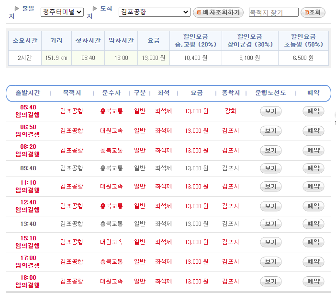
Task: Click 김포시 terminus in the 08:20 row
Action: [x=231, y=151]
